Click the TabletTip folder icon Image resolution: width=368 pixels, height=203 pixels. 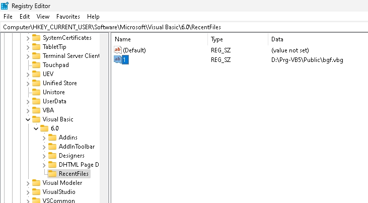36,47
